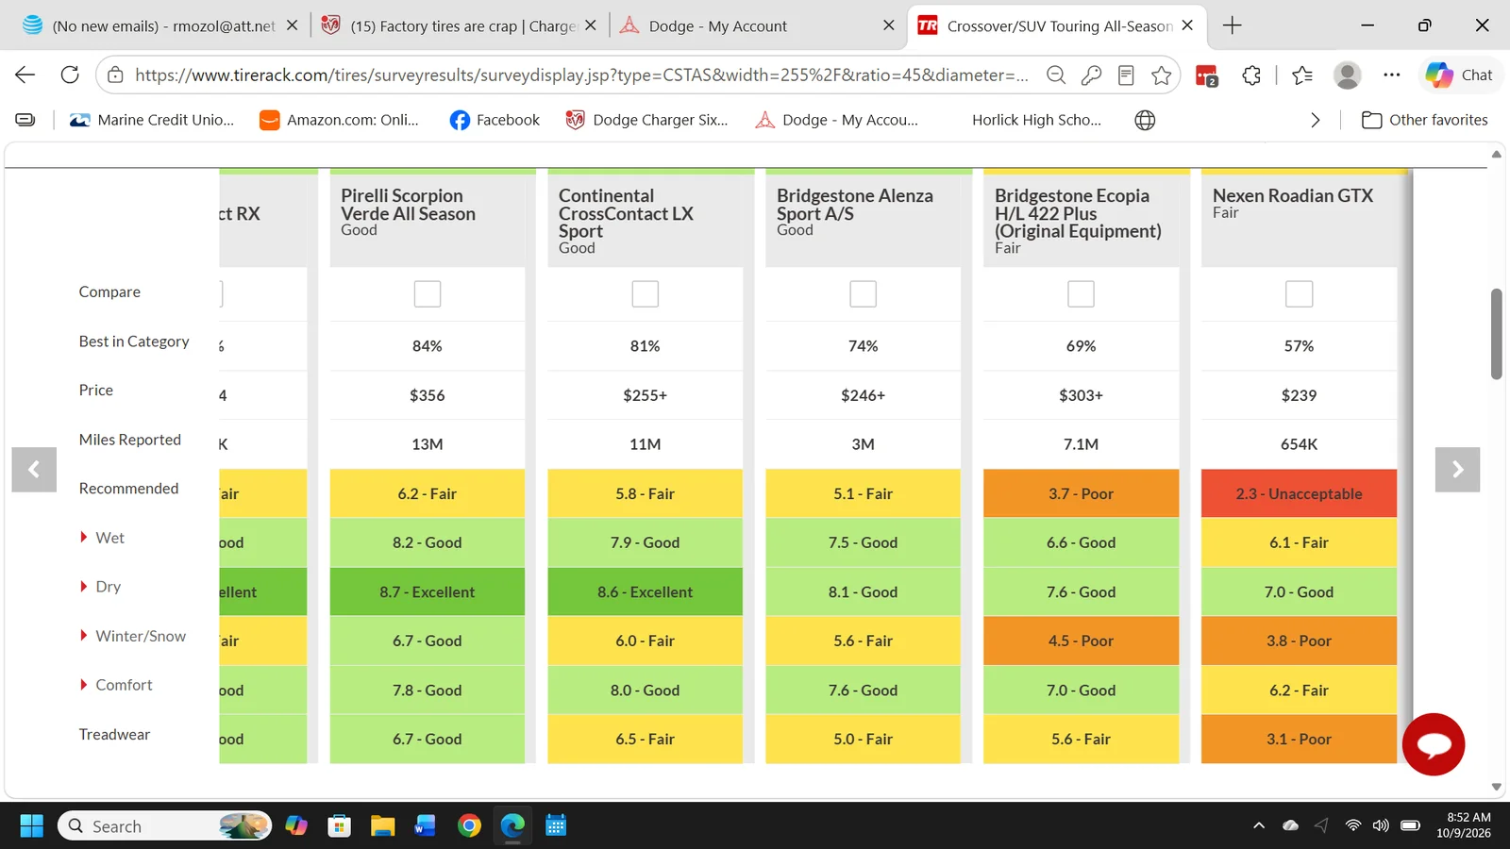
Task: Open the zoom magnifier icon in address bar
Action: click(x=1056, y=75)
